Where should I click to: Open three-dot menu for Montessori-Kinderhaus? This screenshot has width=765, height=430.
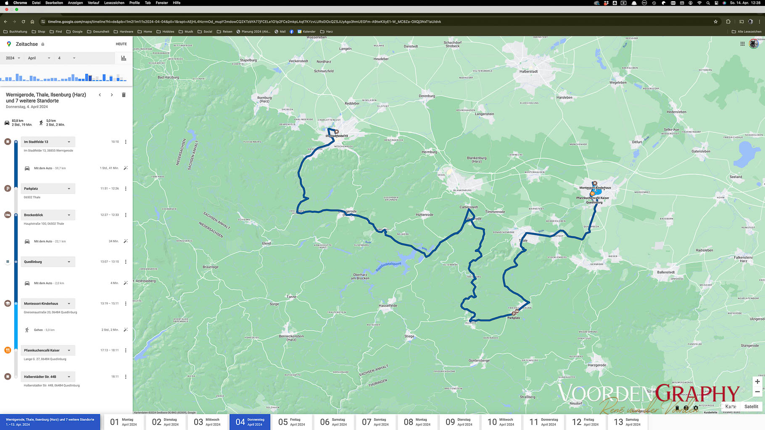click(x=126, y=304)
